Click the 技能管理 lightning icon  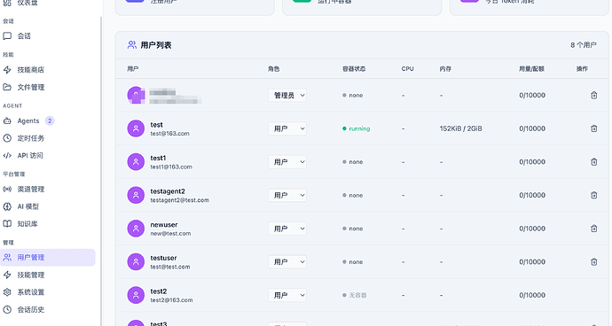[x=7, y=275]
